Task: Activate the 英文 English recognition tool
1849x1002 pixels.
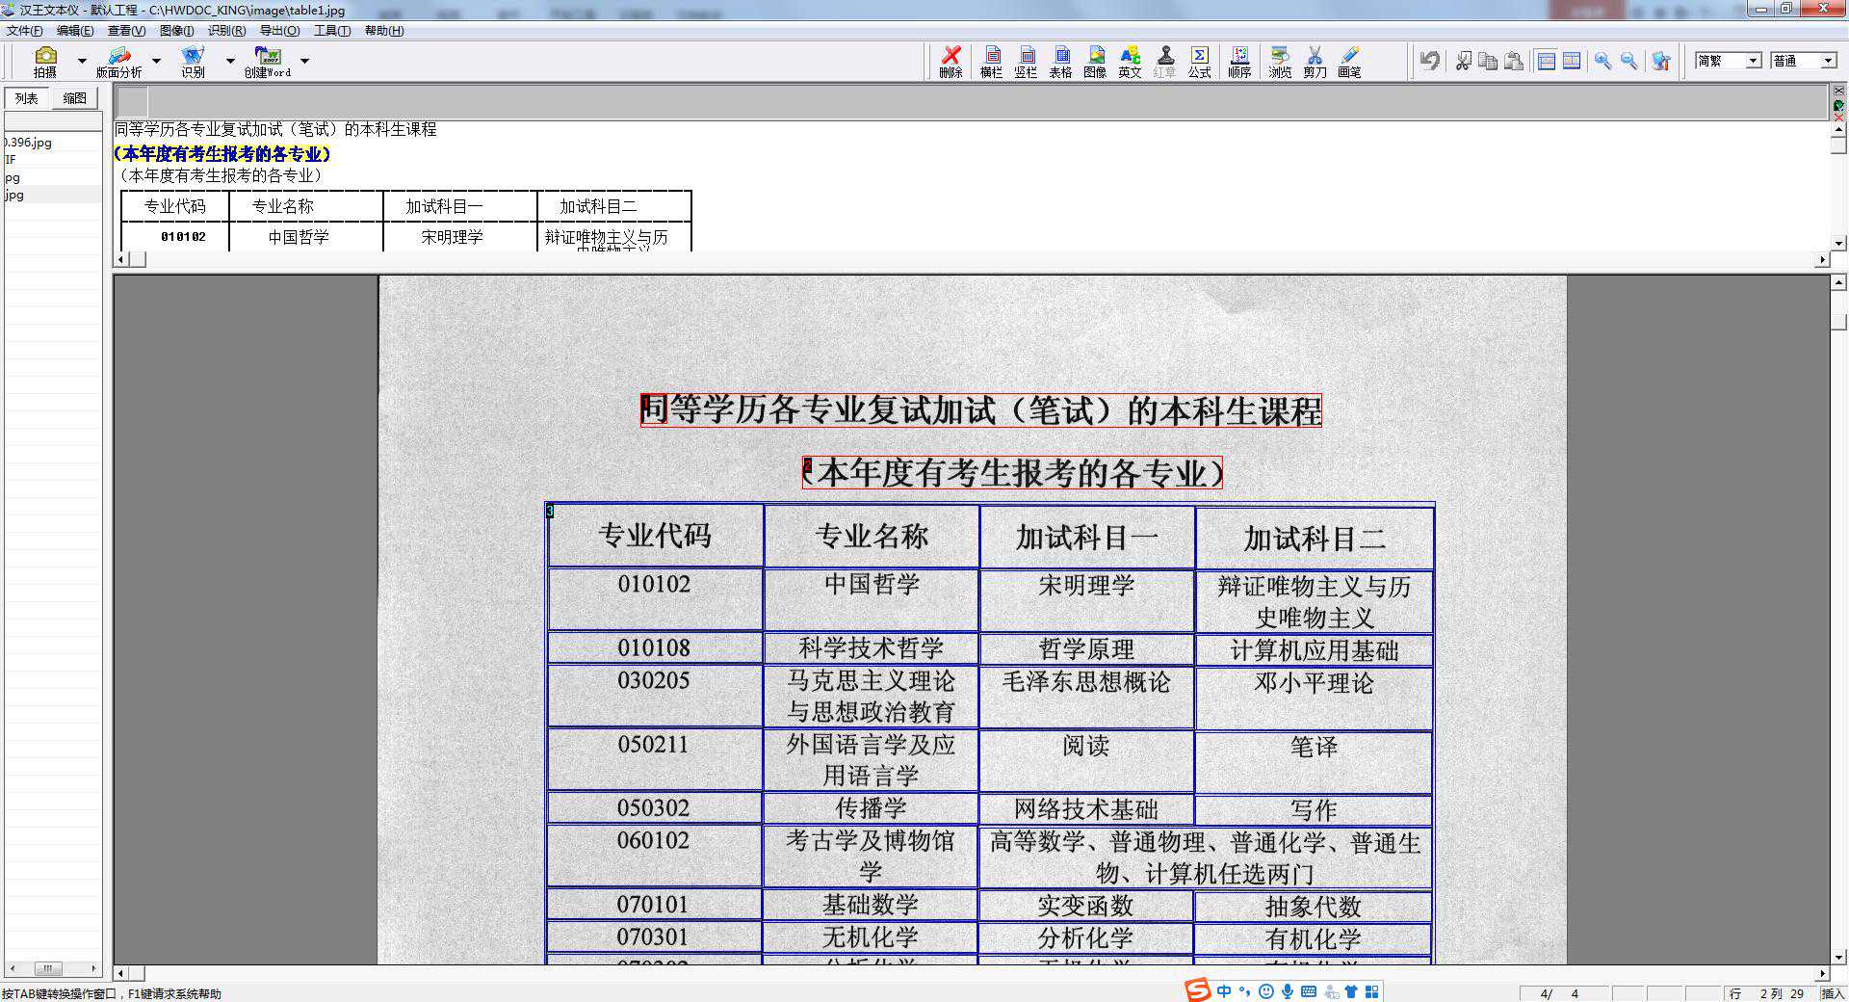Action: 1129,61
